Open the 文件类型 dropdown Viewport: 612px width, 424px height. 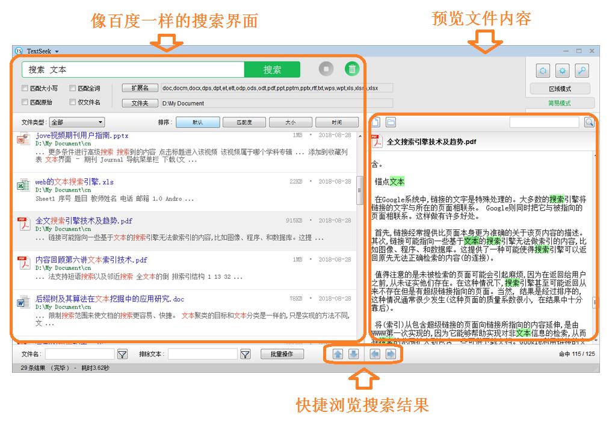[x=76, y=122]
